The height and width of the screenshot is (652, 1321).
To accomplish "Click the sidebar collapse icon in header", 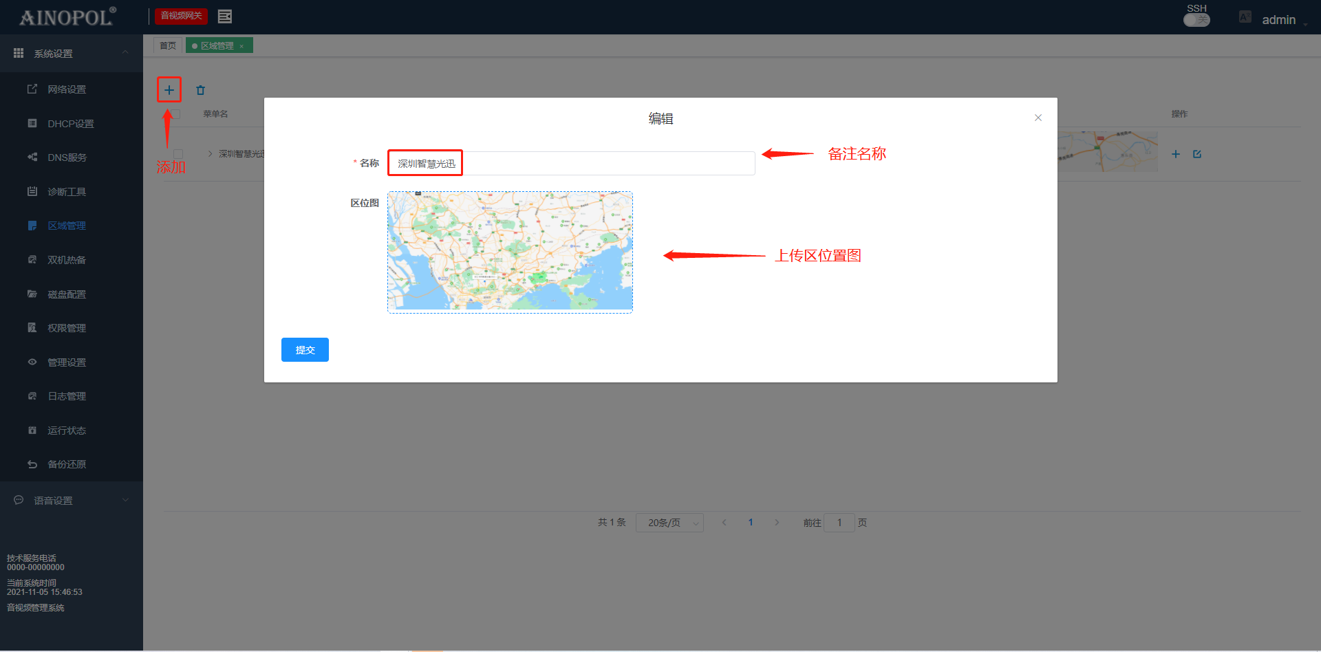I will pos(224,17).
